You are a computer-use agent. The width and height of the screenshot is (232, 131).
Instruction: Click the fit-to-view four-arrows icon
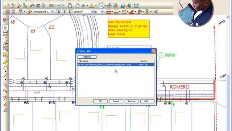point(109,6)
